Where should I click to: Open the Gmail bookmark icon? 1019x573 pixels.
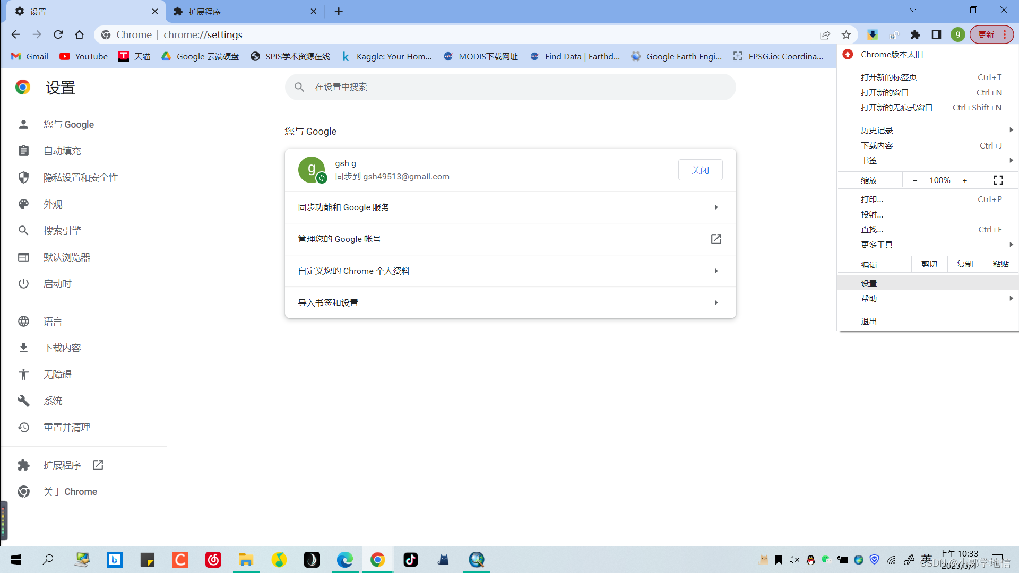[16, 56]
